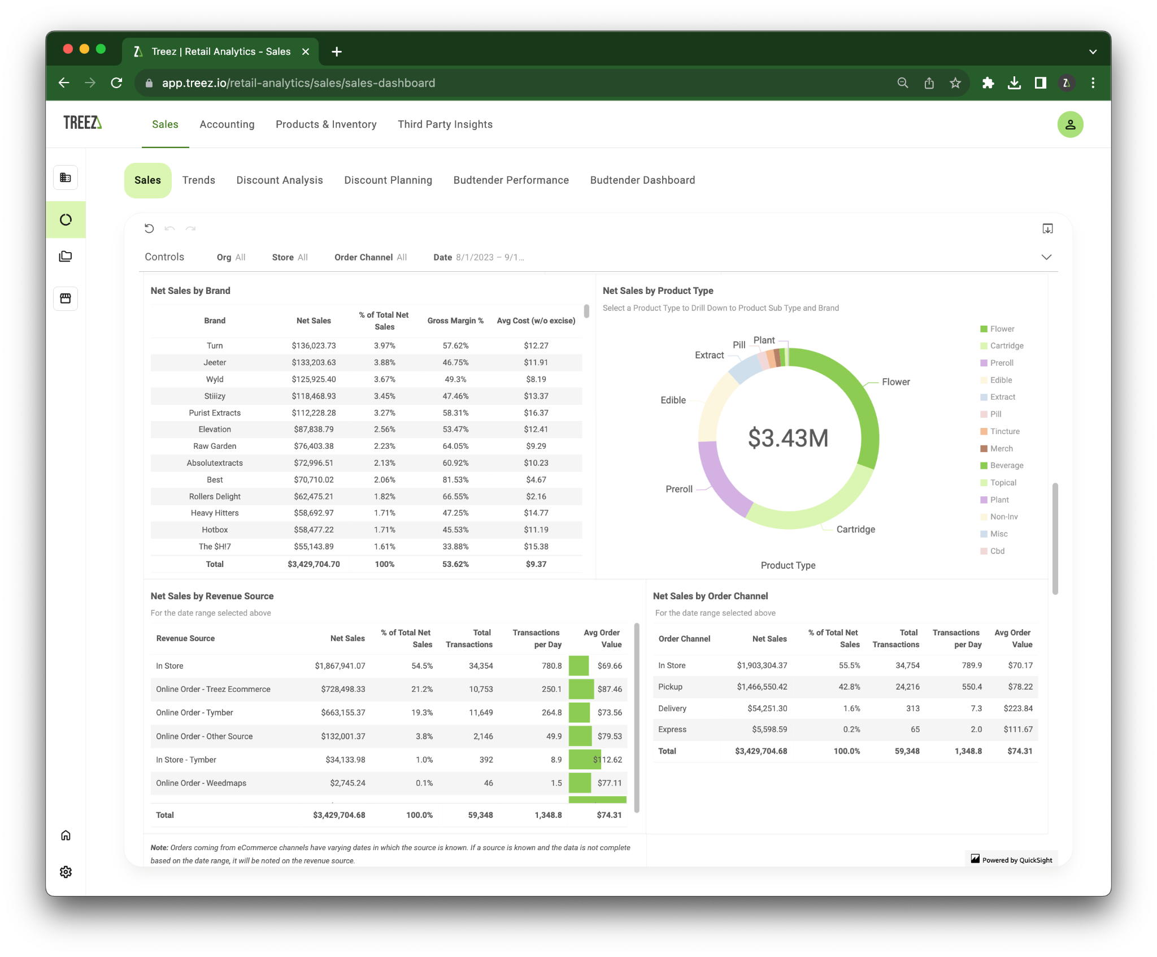Viewport: 1157px width, 957px height.
Task: Go back with browser back arrow
Action: [x=64, y=83]
